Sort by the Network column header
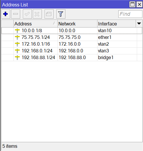Viewport: 143px width, 151px height. coord(78,24)
